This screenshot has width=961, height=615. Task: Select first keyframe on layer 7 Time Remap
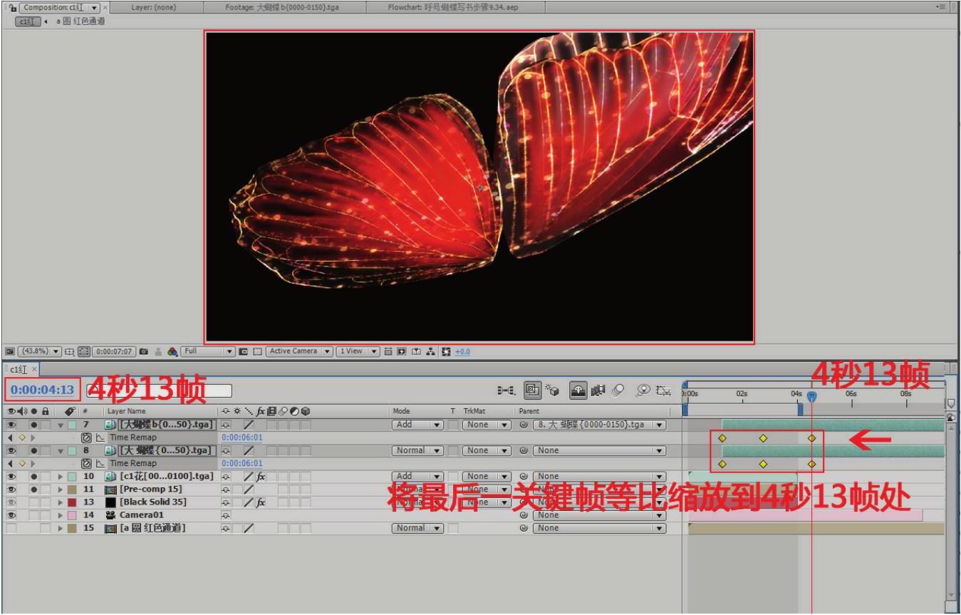click(721, 438)
